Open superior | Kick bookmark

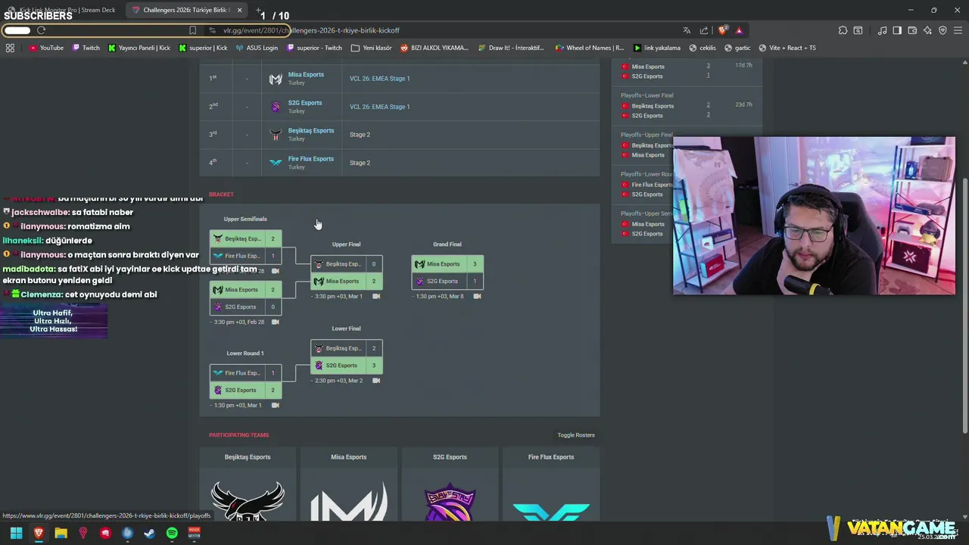click(203, 48)
